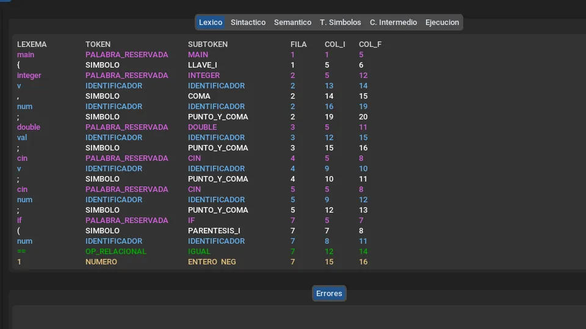586x329 pixels.
Task: Click COL_I value 13
Action: [329, 86]
